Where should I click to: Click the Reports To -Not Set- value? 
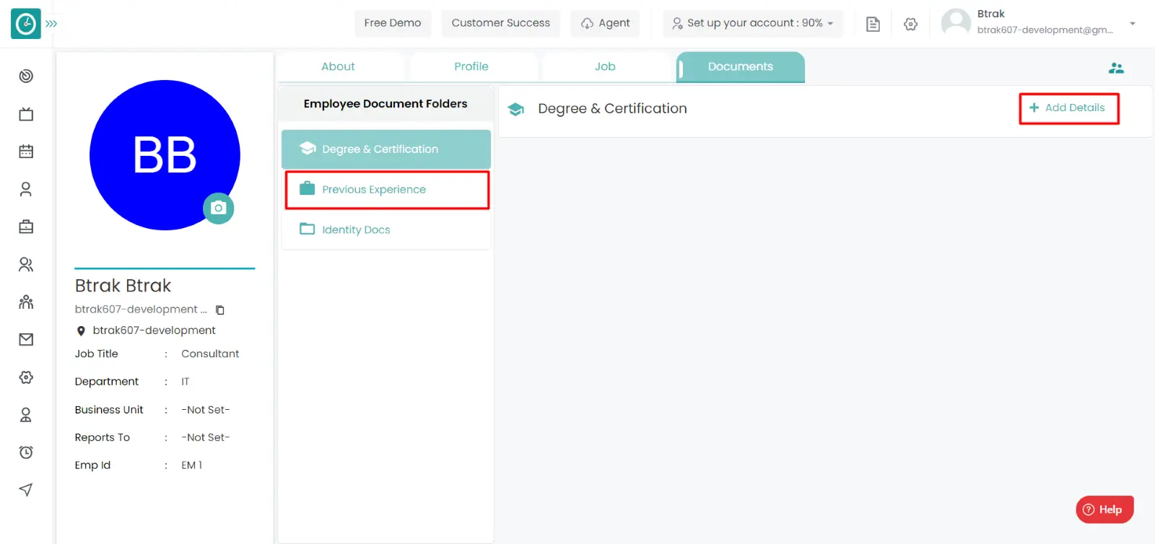(x=206, y=437)
